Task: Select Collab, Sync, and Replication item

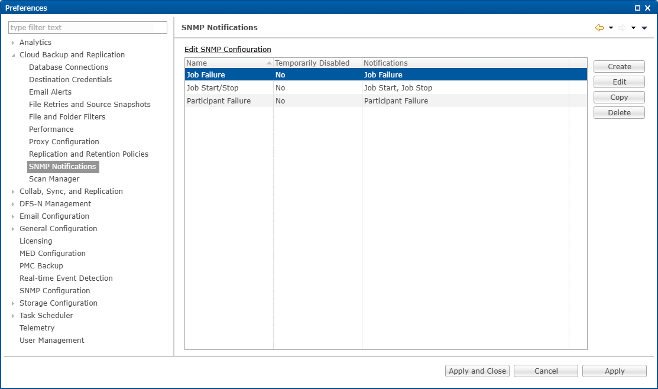Action: 72,192
